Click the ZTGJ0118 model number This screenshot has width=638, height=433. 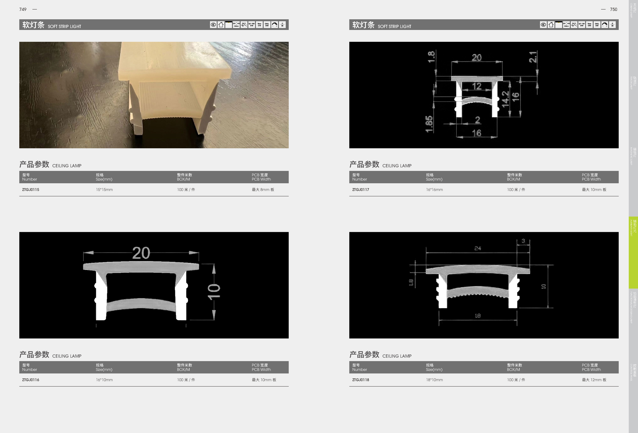click(x=360, y=380)
